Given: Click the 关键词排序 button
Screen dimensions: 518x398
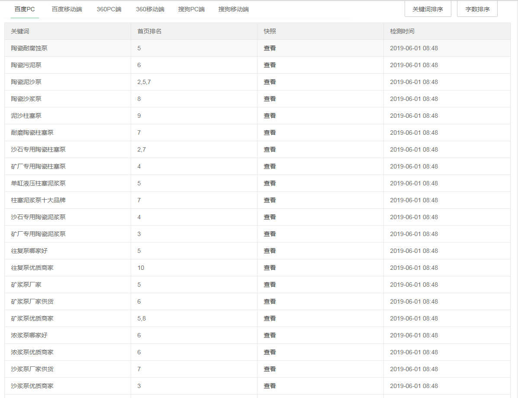Looking at the screenshot, I should pos(428,9).
